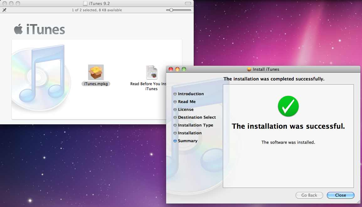Click the Go Back button
This screenshot has width=362, height=207.
coord(309,195)
